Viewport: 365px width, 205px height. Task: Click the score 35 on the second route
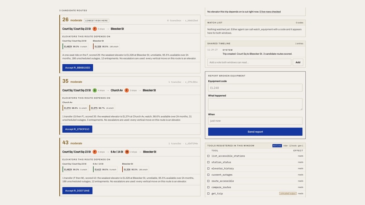[x=65, y=81]
